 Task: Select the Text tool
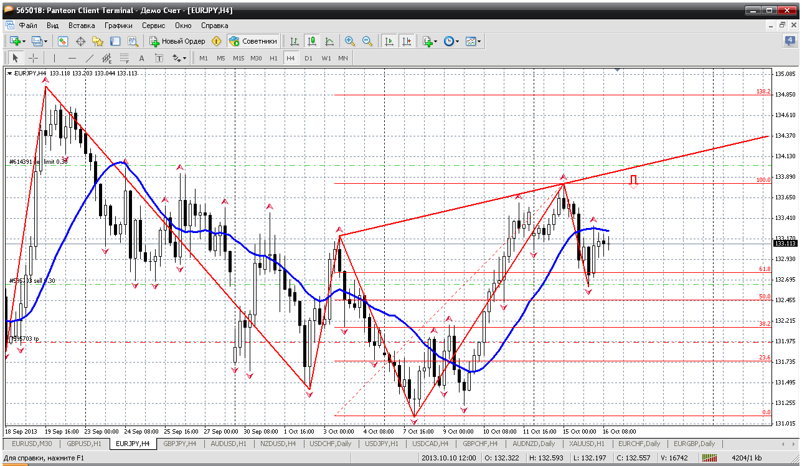pos(141,58)
